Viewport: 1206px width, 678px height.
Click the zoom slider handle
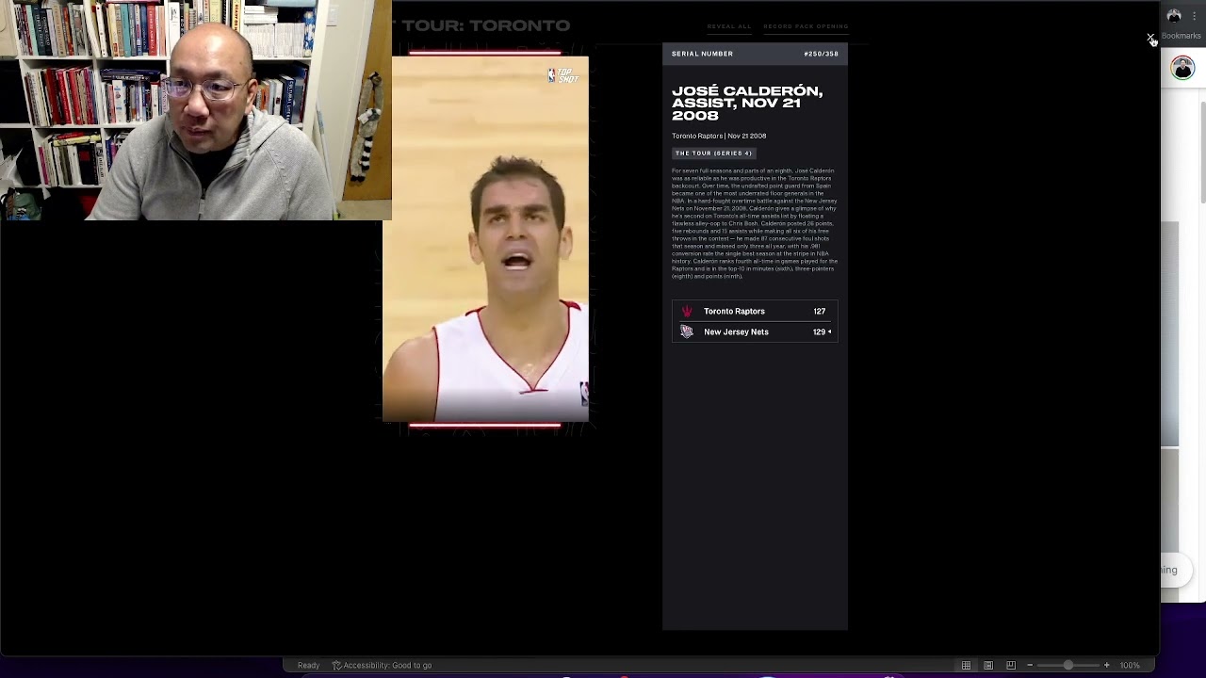(x=1067, y=665)
